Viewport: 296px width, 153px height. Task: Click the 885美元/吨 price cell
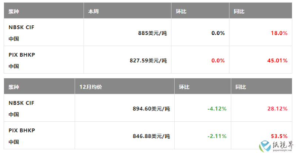click(152, 33)
